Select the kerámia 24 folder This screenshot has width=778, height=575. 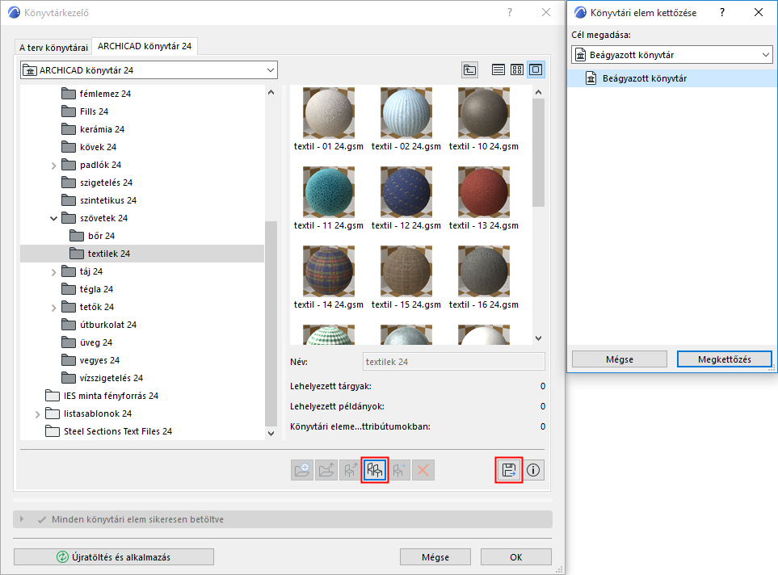tap(93, 129)
